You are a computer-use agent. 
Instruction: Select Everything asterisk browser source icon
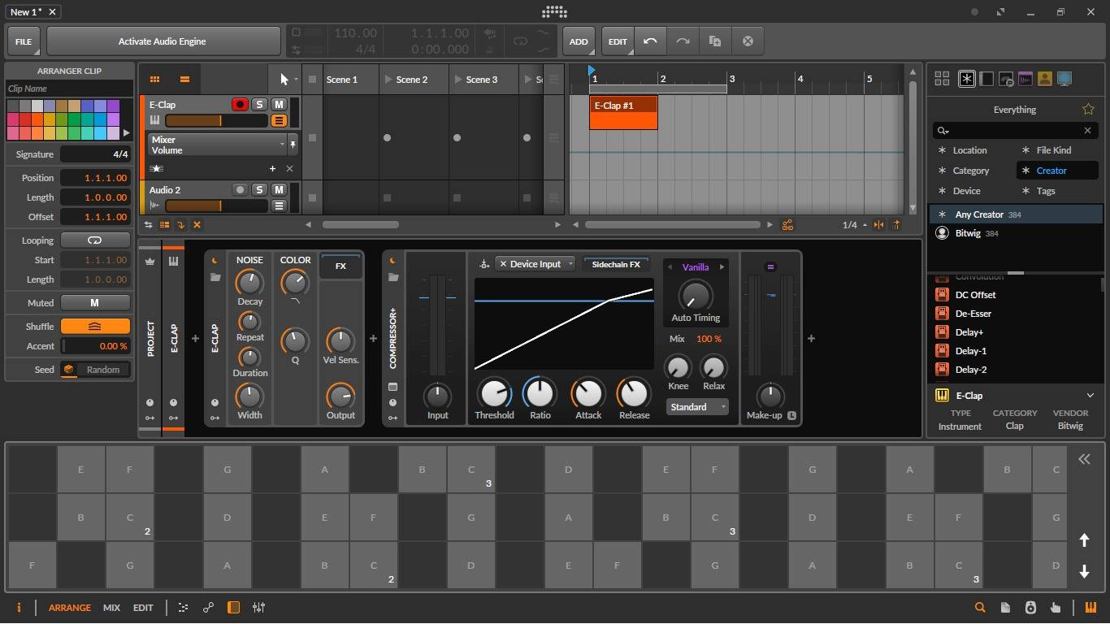[x=966, y=79]
